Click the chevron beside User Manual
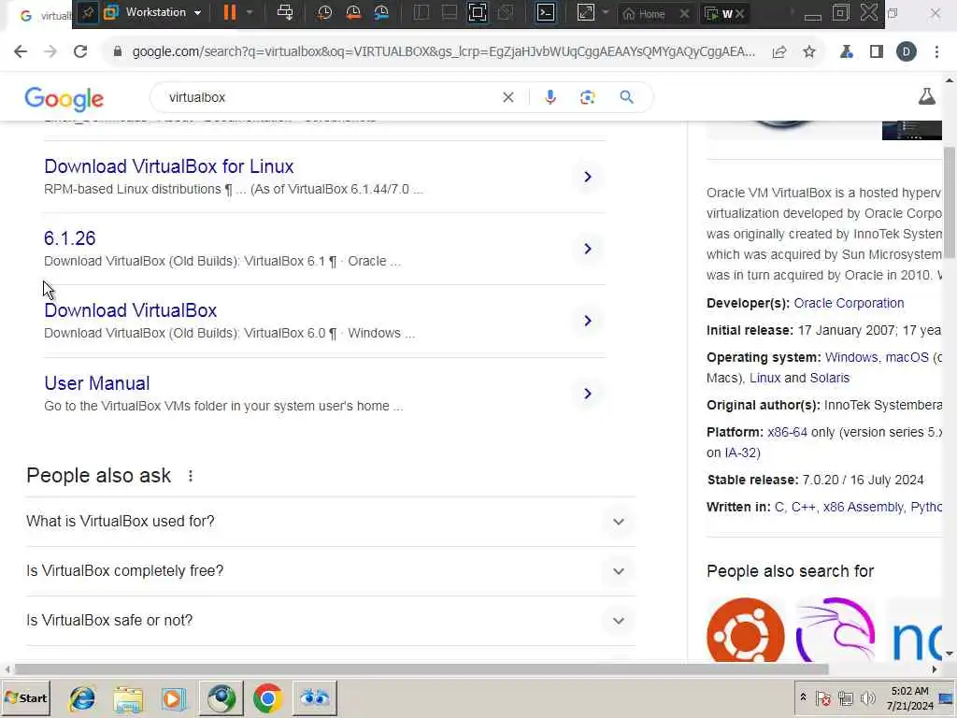The height and width of the screenshot is (718, 957). [x=588, y=394]
